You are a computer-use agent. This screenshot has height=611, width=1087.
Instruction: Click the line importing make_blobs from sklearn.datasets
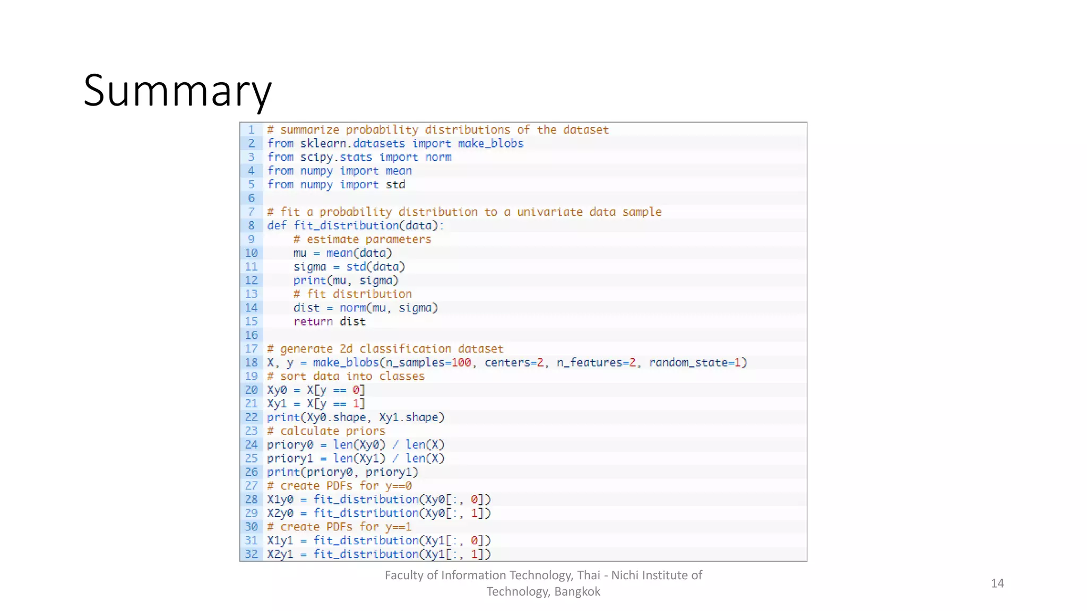[395, 144]
